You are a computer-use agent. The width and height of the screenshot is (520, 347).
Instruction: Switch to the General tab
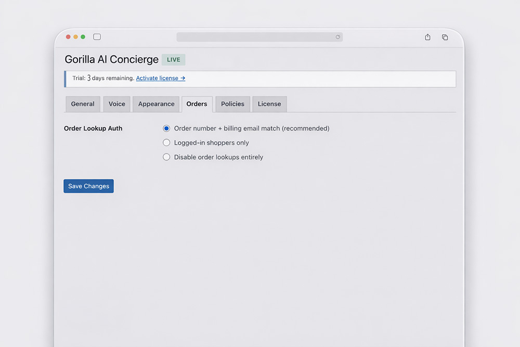83,104
